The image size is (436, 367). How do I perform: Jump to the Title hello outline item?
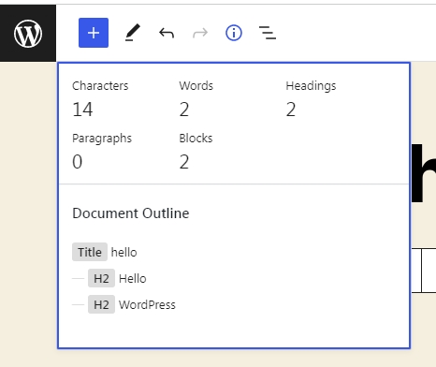(105, 252)
